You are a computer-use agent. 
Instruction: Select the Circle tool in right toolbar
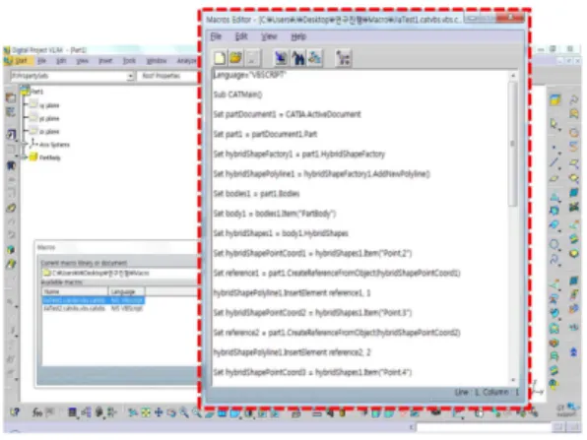(x=554, y=244)
